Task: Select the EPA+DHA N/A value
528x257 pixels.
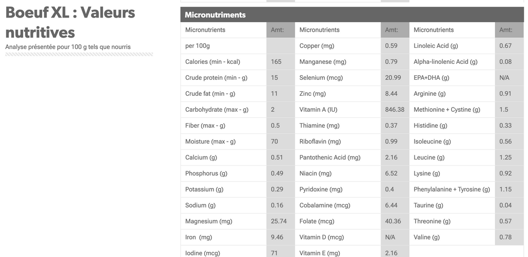Action: [504, 78]
